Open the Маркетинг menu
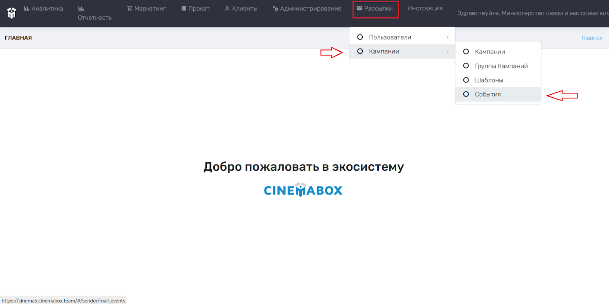 click(x=146, y=8)
